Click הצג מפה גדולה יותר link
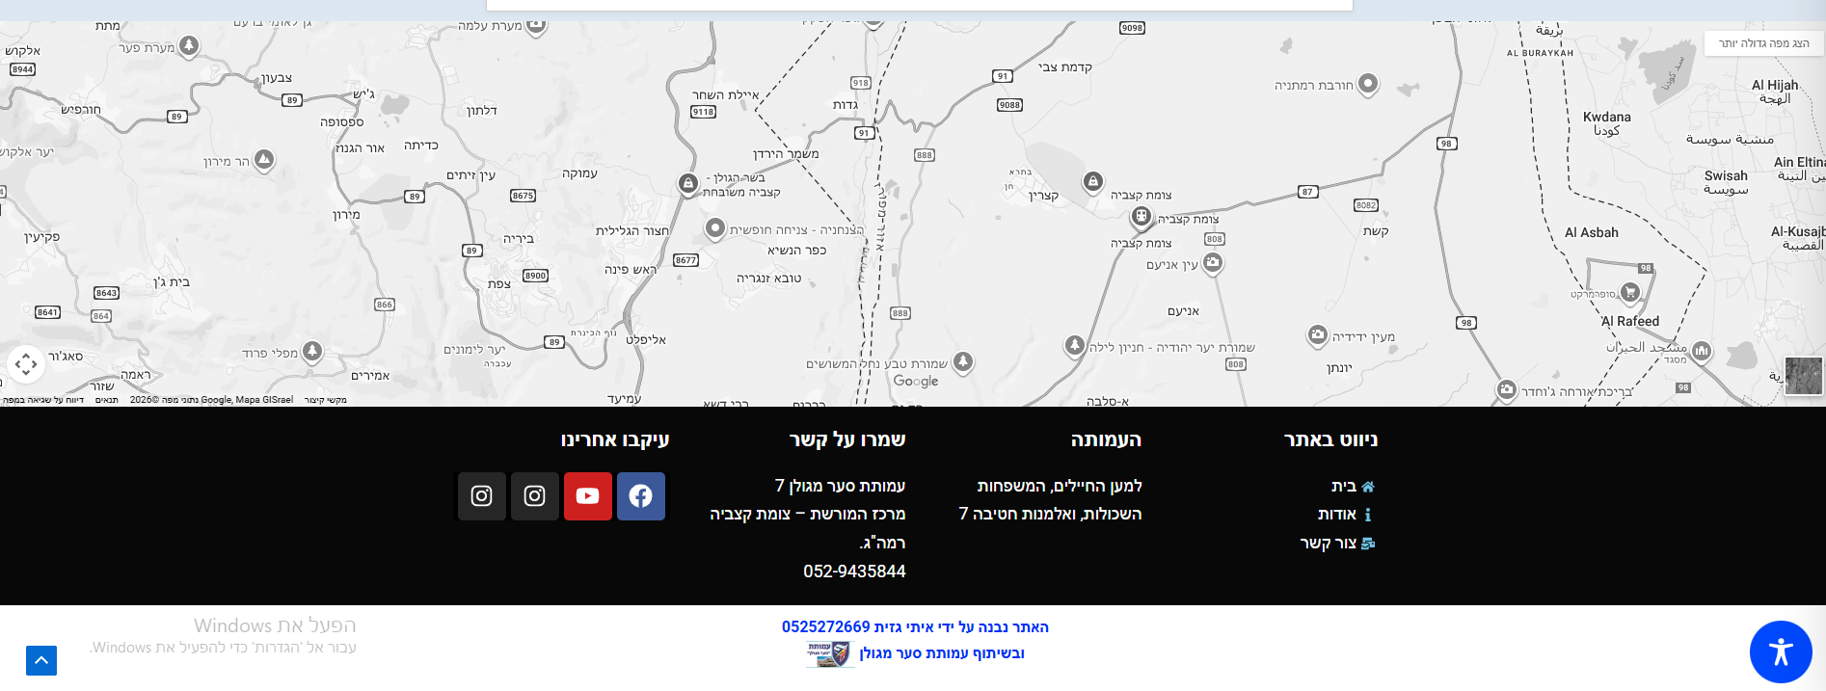Viewport: 1826px width, 691px height. tap(1763, 43)
